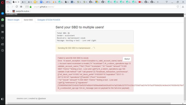Toggle the VPN badge in address bar

(27, 7)
